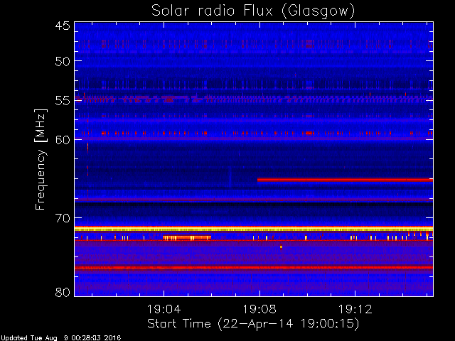455x341 pixels.
Task: Click the bright yellow emission band near 71 MHz
Action: [254, 229]
